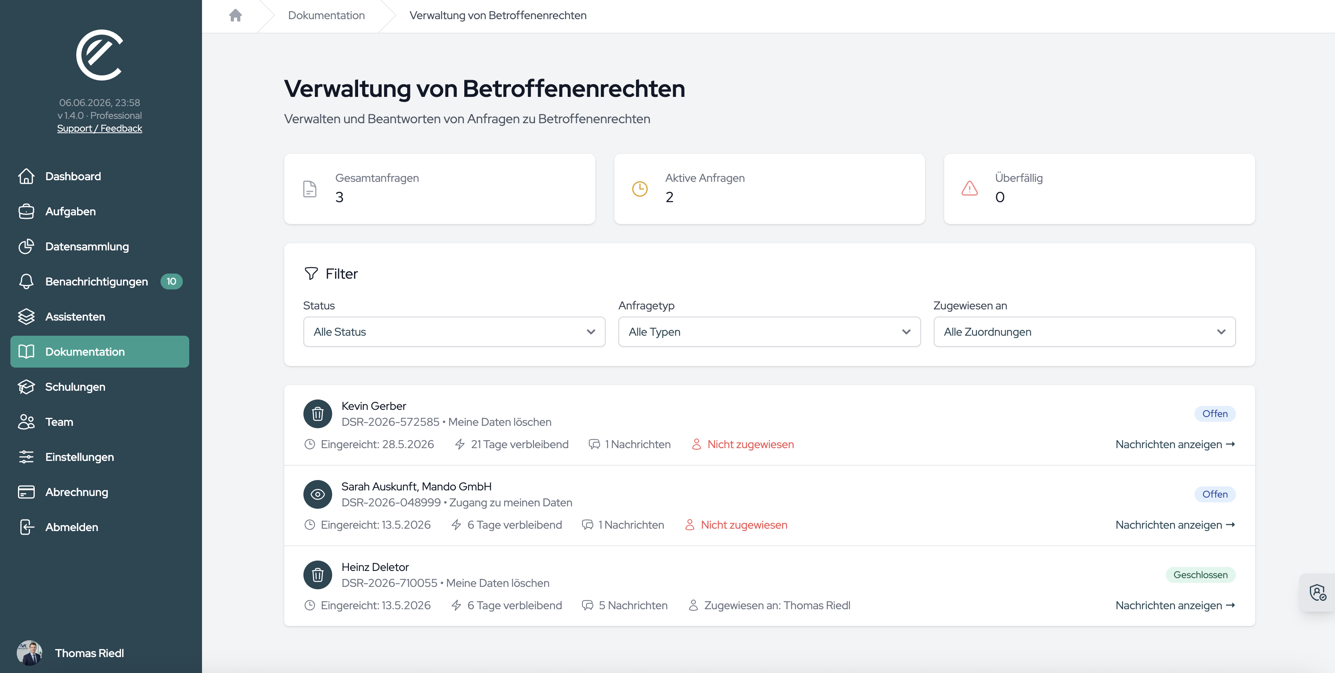The image size is (1335, 673).
Task: Select Assistenten in the sidebar
Action: 99,316
